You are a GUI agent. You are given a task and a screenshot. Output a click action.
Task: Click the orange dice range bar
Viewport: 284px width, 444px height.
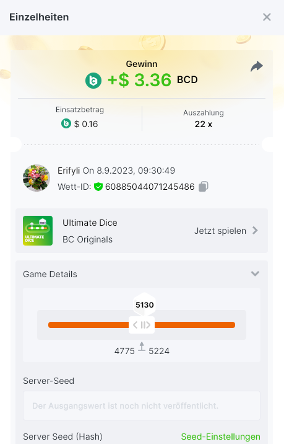[x=142, y=325]
